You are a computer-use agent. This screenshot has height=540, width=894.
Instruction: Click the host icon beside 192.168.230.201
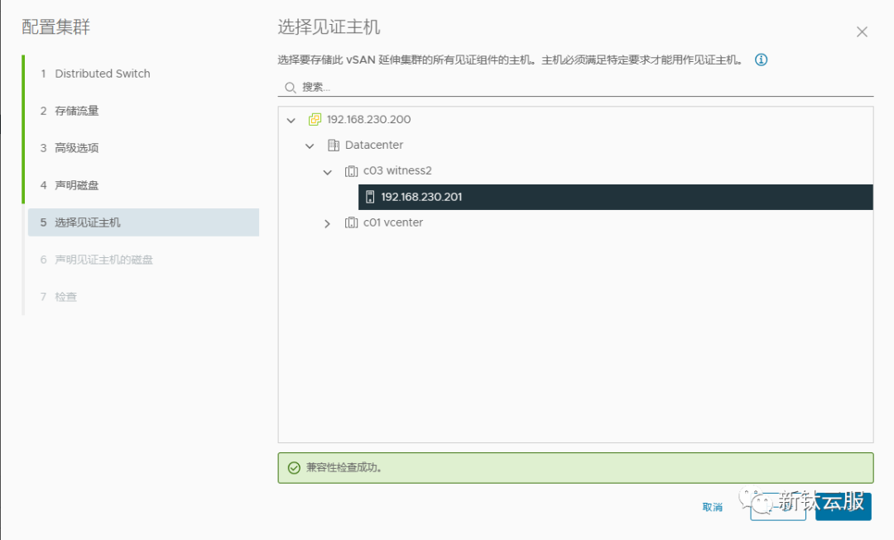[x=368, y=197]
